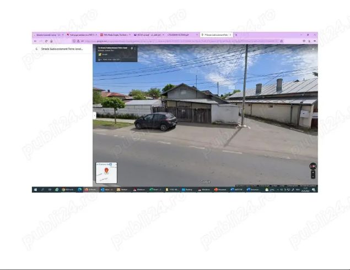Image resolution: width=350 pixels, height=270 pixels.
Task: Bookmark page with the star icon
Action: 282,41
